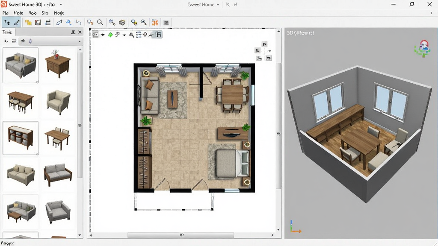The width and height of the screenshot is (438, 246).
Task: Click the blue rotate arrows toolbar icon
Action: click(x=69, y=23)
